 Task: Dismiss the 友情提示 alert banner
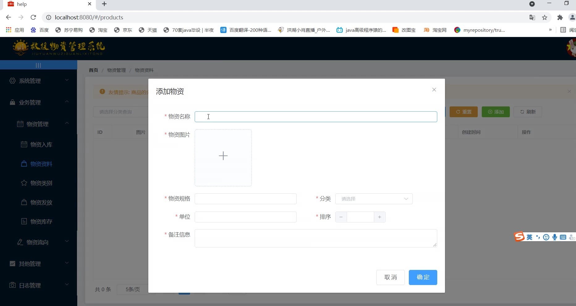click(x=569, y=92)
